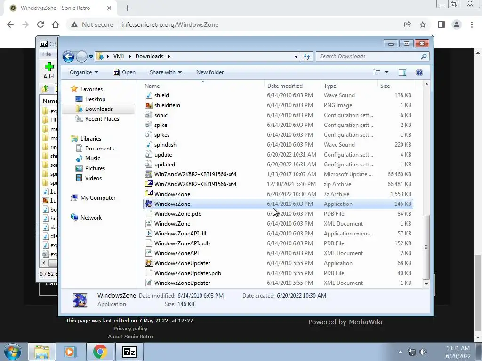Open Windows Start menu
The width and height of the screenshot is (482, 361).
(13, 352)
